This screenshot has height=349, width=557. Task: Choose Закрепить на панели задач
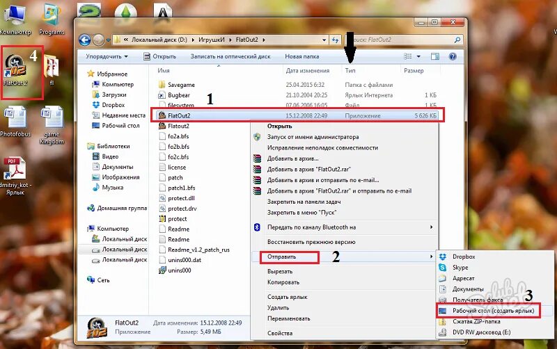point(304,202)
